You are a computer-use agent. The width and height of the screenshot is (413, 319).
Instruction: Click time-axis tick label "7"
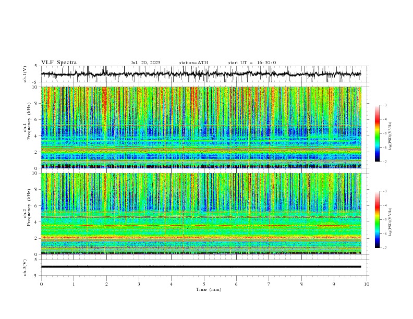tap(269, 284)
